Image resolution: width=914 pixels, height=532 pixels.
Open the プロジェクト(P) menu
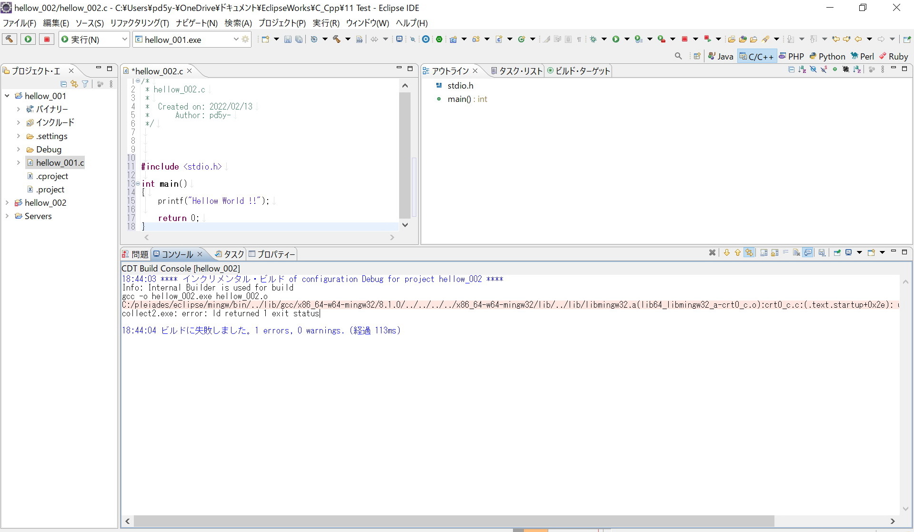click(x=282, y=23)
